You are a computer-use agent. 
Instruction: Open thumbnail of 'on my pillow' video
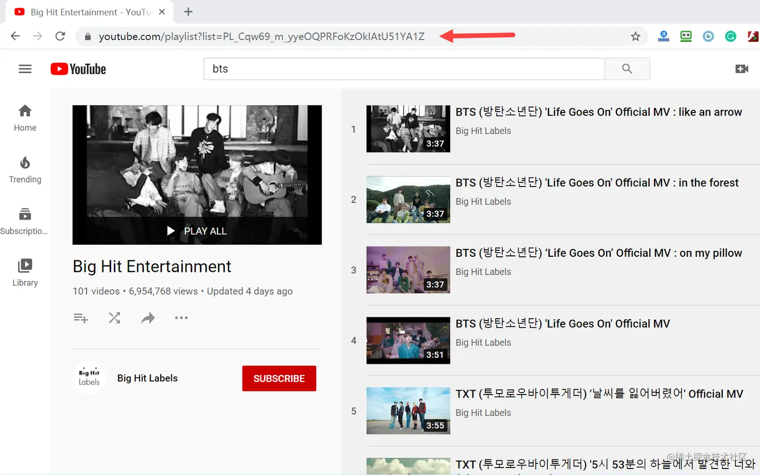tap(408, 270)
